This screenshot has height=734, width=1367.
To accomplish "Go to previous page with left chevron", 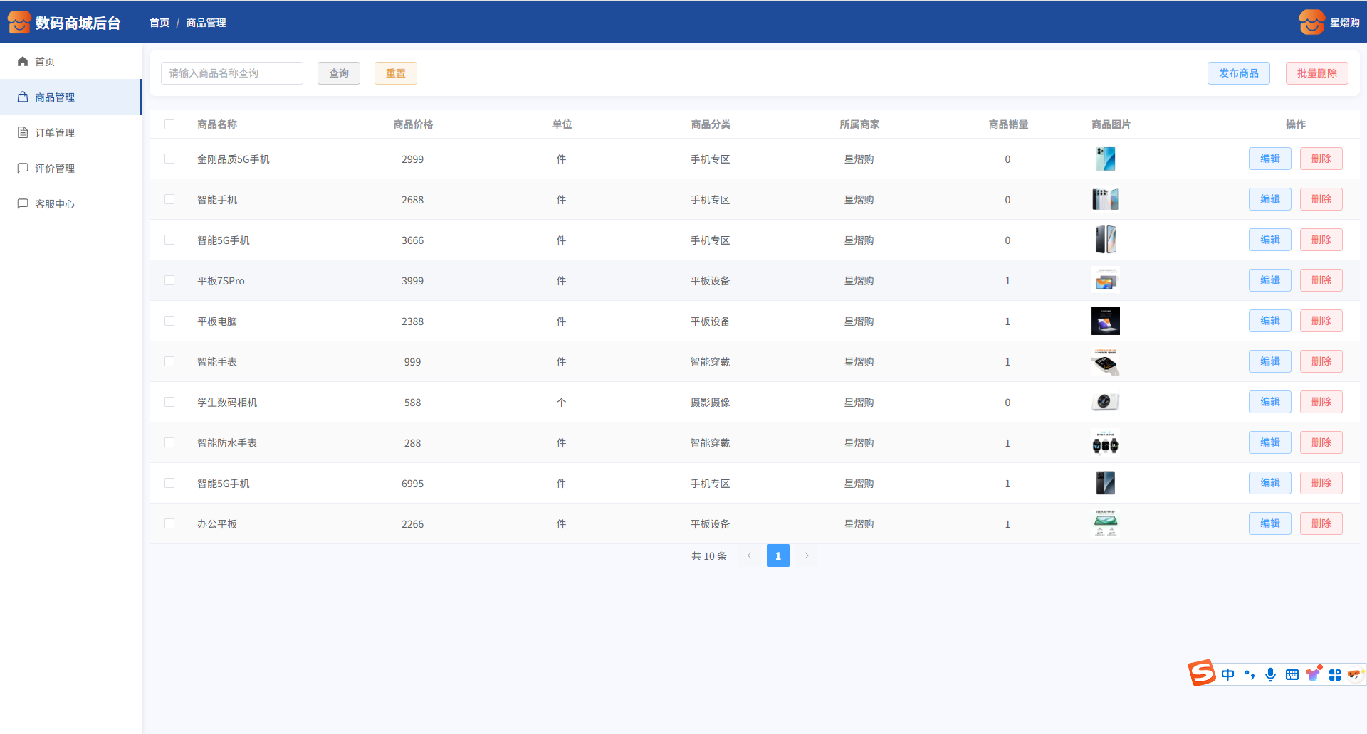I will (749, 555).
